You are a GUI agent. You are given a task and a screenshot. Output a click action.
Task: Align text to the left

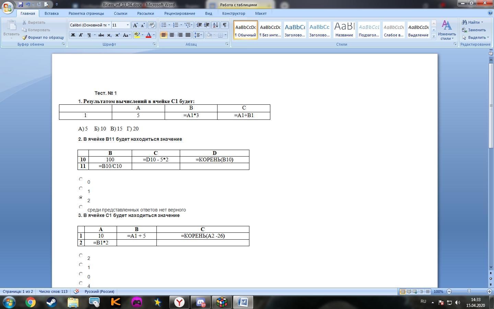point(164,35)
